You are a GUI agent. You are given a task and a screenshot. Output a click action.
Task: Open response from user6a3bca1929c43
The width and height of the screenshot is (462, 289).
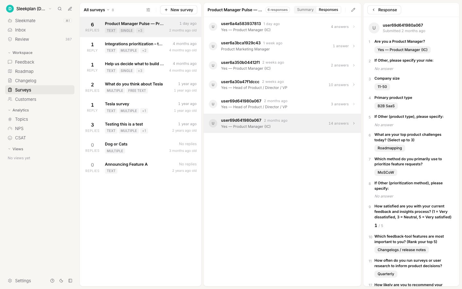pos(282,46)
